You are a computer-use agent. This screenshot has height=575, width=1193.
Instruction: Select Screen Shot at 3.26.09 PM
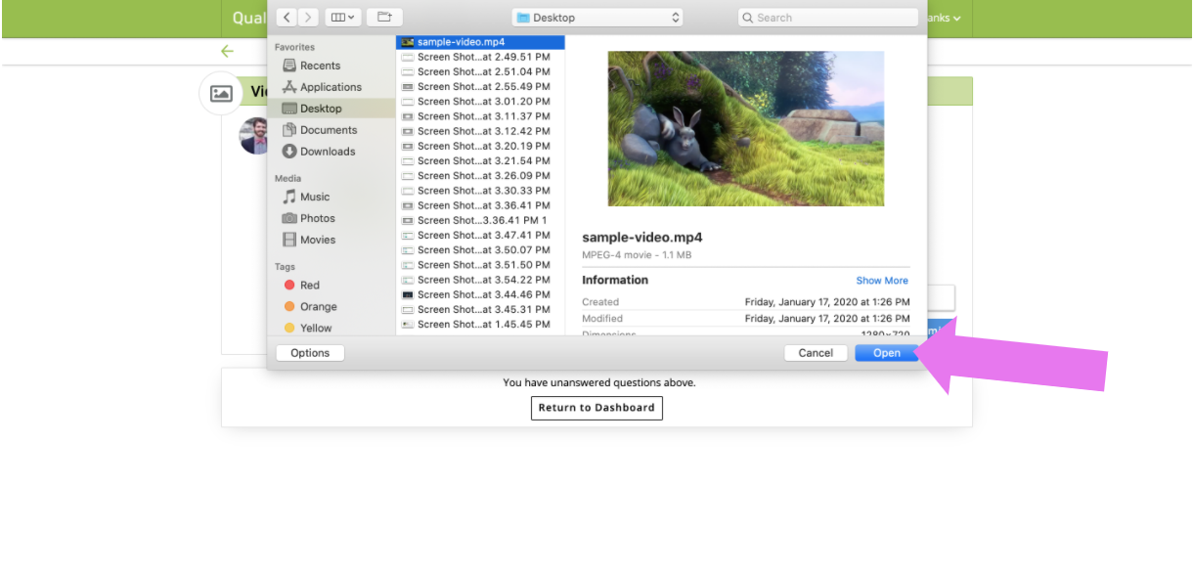pyautogui.click(x=480, y=175)
